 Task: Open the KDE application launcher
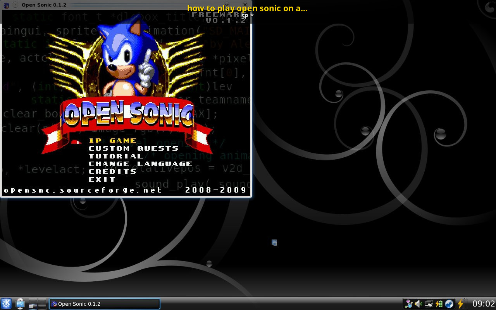[x=6, y=304]
